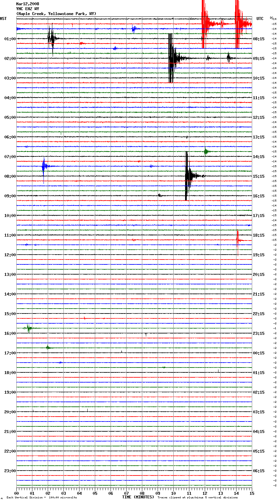
Task: Select the 01:00 MST time label
Action: click(x=10, y=39)
